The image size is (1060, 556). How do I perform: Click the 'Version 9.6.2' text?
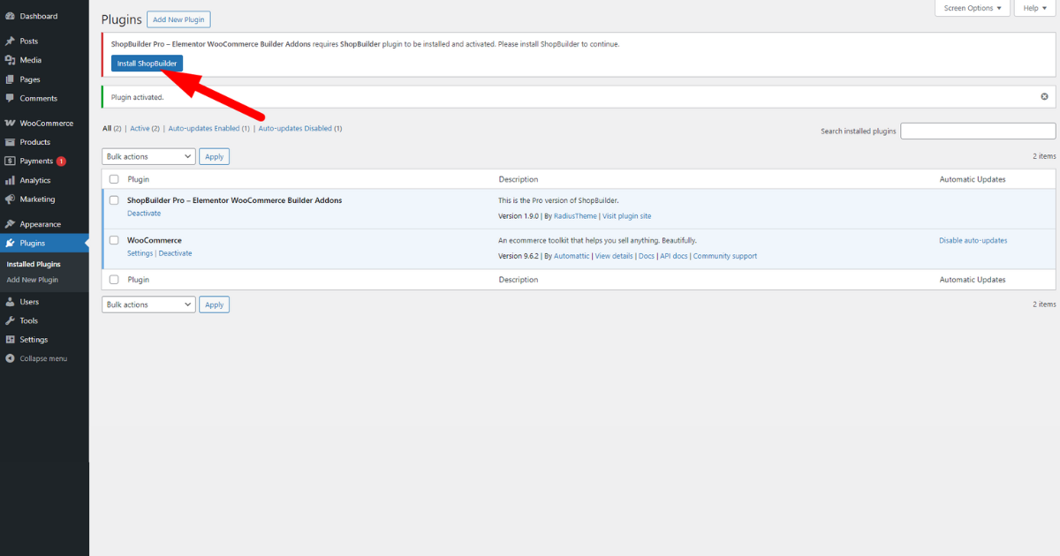(519, 256)
